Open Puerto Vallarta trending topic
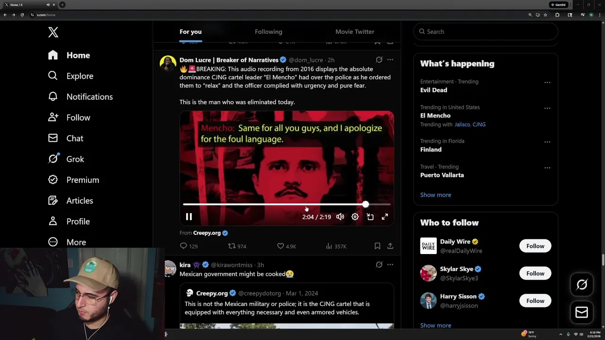605x340 pixels. [442, 175]
